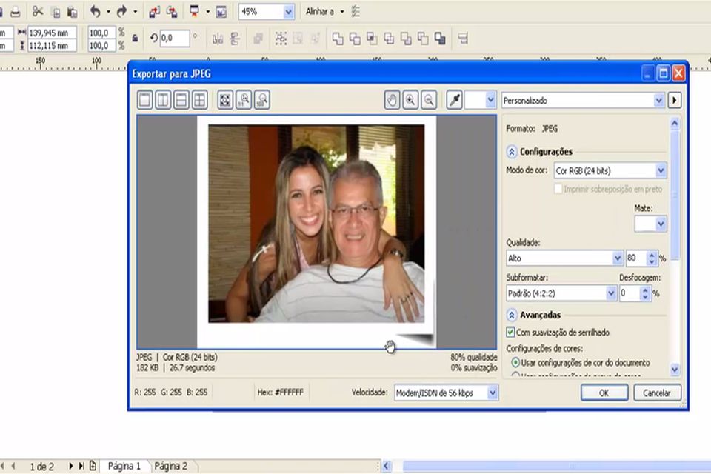Open the Personalizado preset dropdown
This screenshot has height=474, width=711.
click(x=658, y=100)
